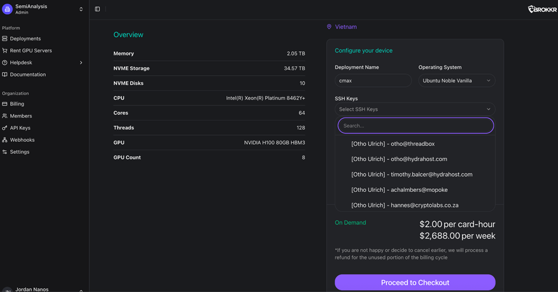Open the Members menu item
The width and height of the screenshot is (558, 292).
pos(21,116)
